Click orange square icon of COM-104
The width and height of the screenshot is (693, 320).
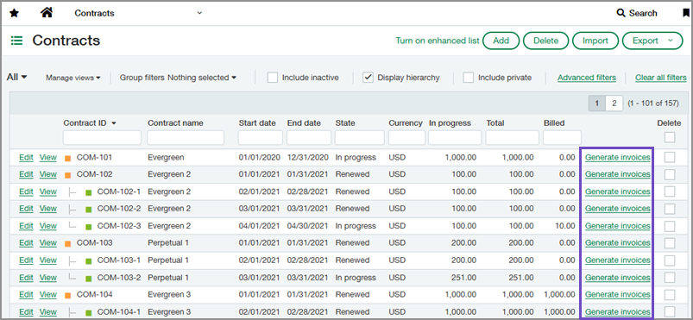pyautogui.click(x=67, y=295)
